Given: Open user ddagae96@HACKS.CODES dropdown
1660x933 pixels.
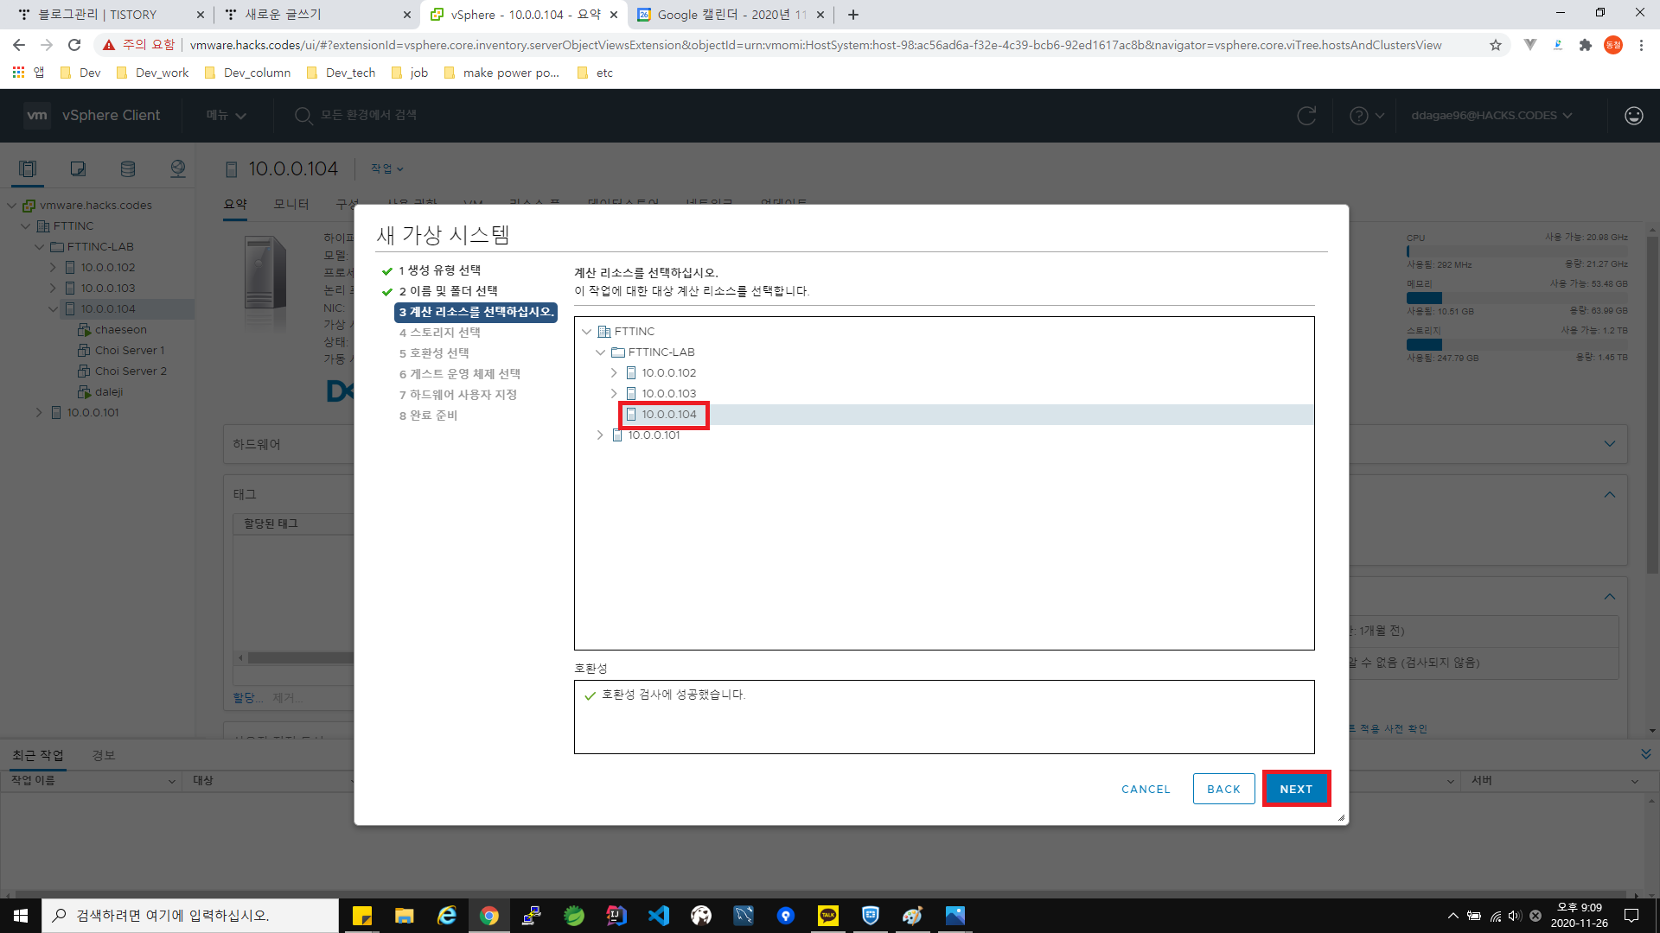Looking at the screenshot, I should coord(1491,115).
